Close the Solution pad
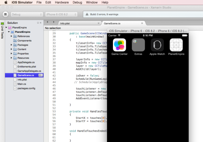203x142 pixels. 41,23
